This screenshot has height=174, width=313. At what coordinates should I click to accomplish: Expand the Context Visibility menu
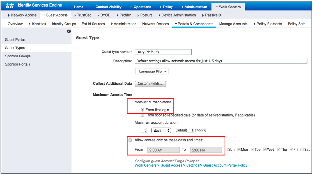pyautogui.click(x=107, y=7)
